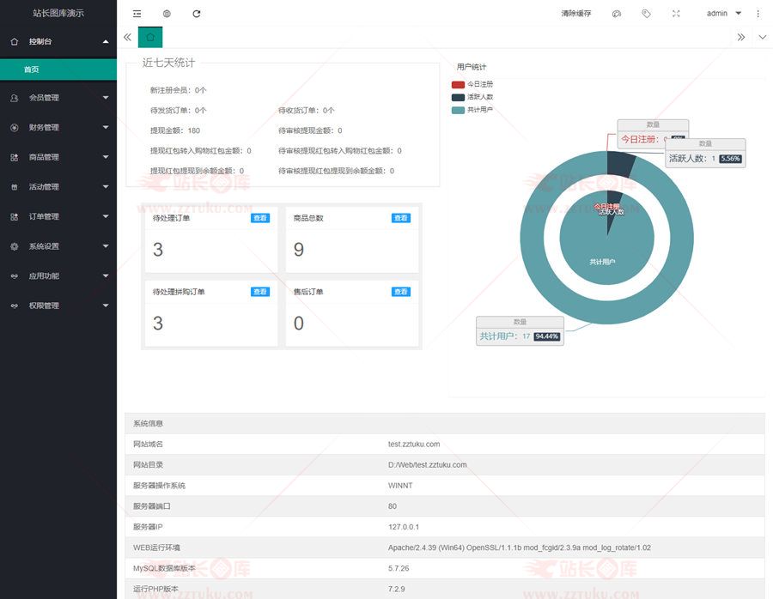Click 查看 button for 待处理订单

[260, 218]
